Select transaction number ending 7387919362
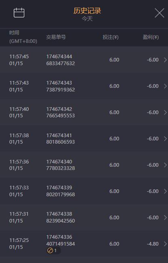 pyautogui.click(x=60, y=86)
